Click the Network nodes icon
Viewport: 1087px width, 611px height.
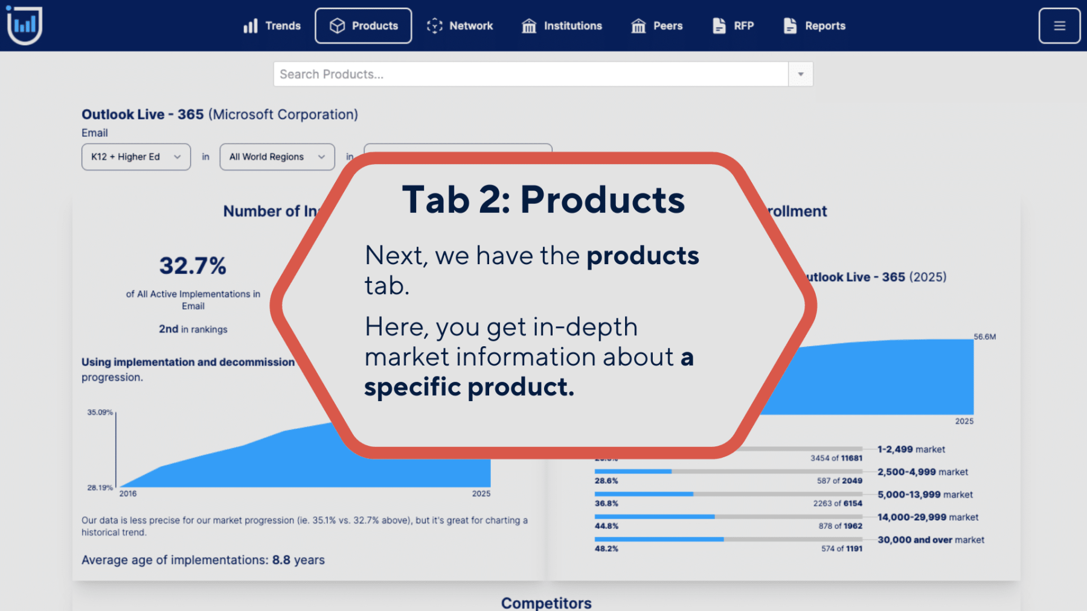tap(435, 26)
